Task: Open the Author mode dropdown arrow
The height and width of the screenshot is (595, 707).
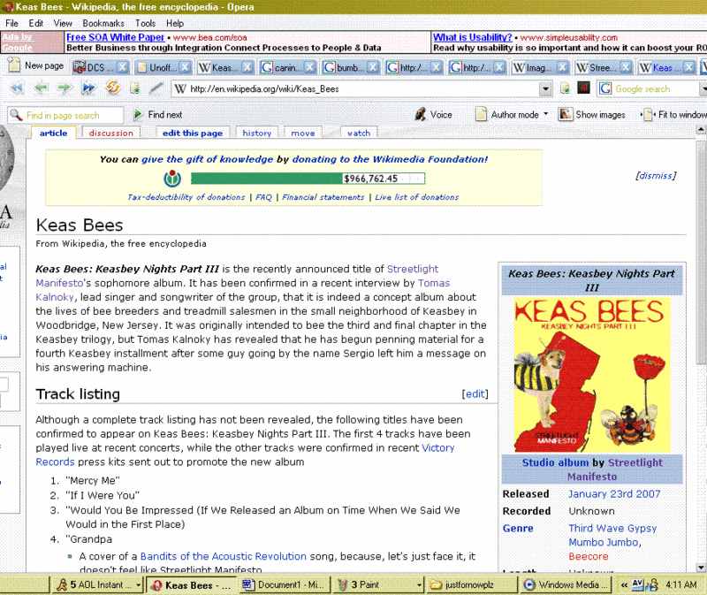Action: coord(545,114)
